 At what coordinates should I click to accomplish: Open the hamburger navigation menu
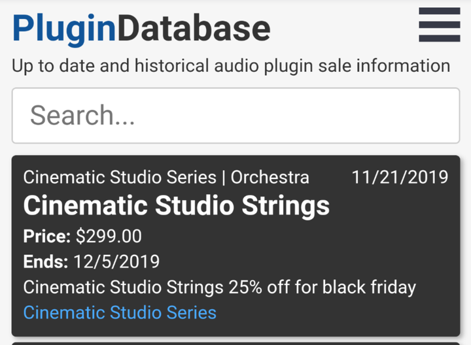point(440,25)
